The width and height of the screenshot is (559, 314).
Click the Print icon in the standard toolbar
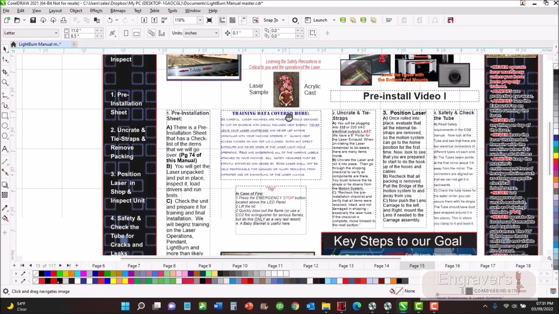63,20
